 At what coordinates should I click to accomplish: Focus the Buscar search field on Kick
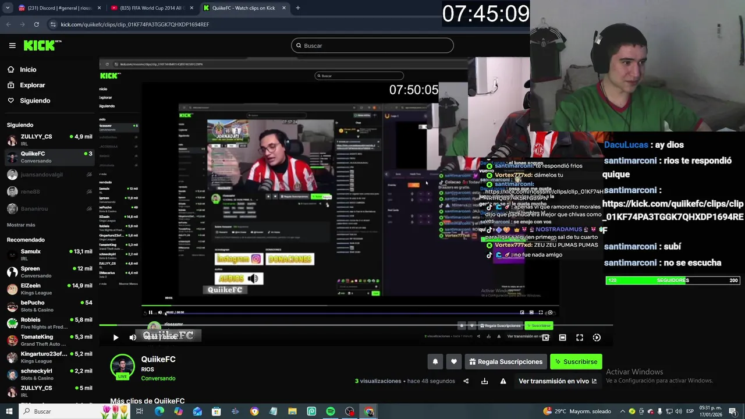[x=372, y=45]
